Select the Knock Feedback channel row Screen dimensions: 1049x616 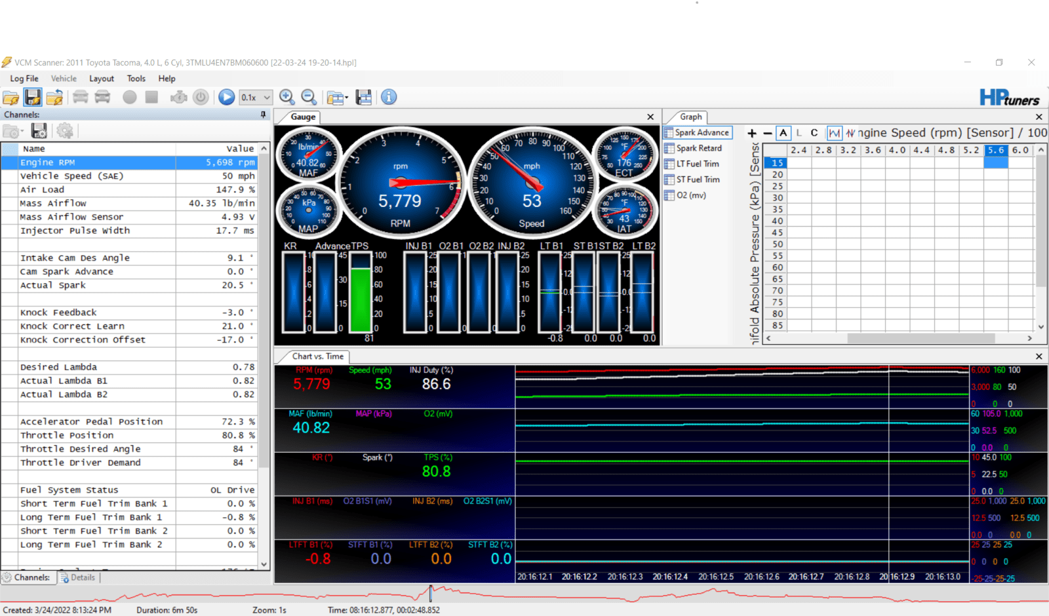130,313
